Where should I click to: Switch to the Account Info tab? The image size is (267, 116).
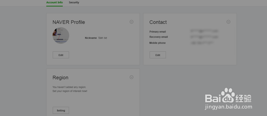pos(54,3)
